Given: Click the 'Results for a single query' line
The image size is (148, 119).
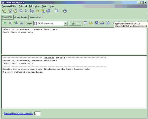Looking at the screenshot, I should (46, 69).
